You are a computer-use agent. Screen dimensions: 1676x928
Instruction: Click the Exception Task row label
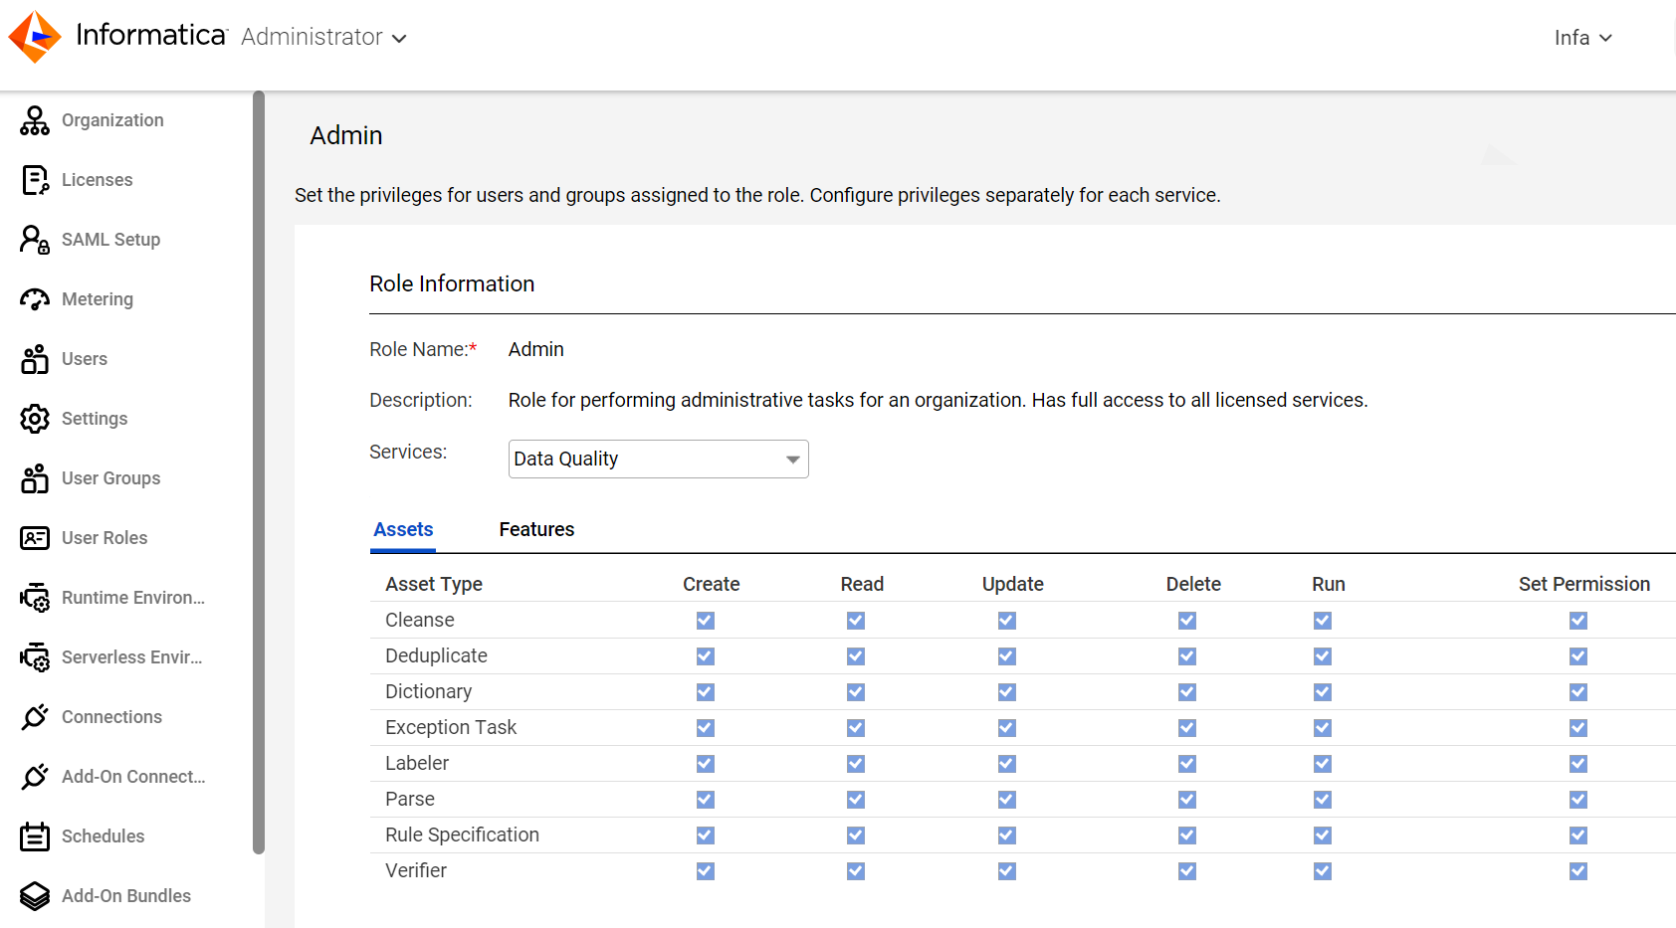click(451, 727)
